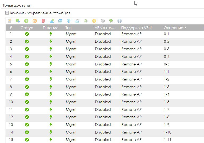Select description cell 1-9
Screen dimensions: 204x143
[x=167, y=125]
